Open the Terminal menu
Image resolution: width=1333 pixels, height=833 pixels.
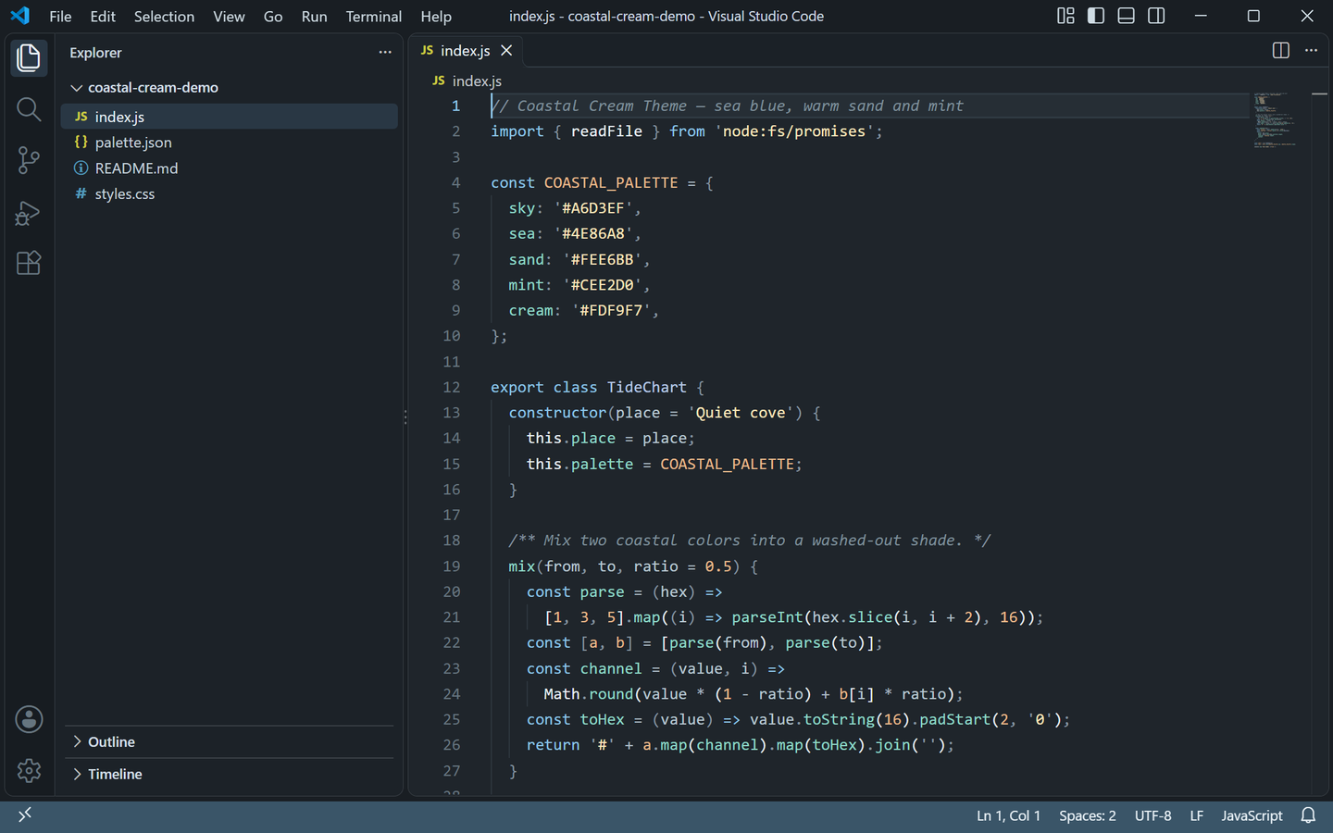[x=374, y=16]
